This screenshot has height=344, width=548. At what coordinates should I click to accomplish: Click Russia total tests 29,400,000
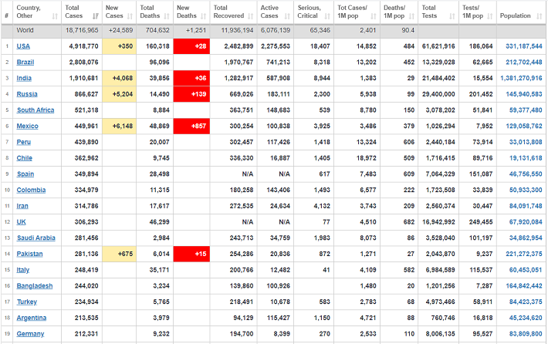(438, 94)
